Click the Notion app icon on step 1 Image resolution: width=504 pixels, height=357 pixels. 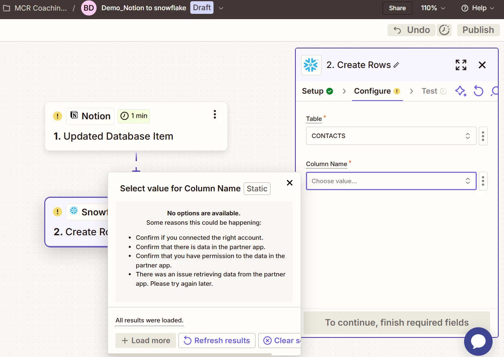pyautogui.click(x=74, y=116)
